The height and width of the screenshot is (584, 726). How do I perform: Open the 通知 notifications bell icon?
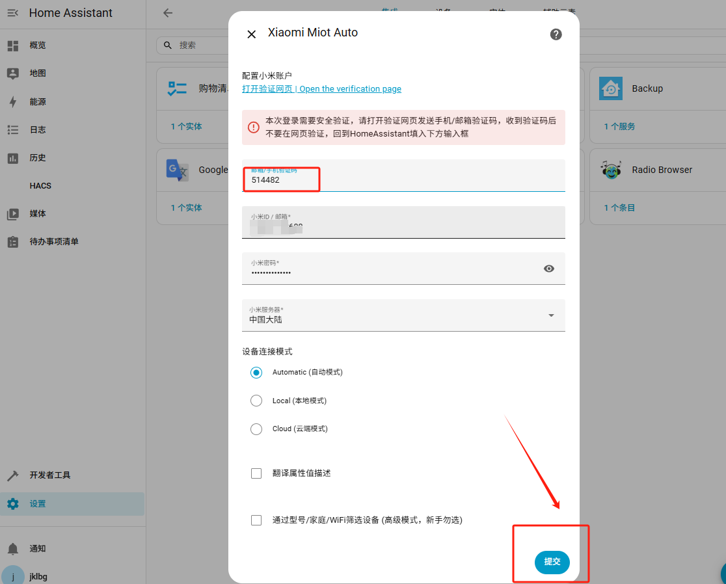click(13, 549)
